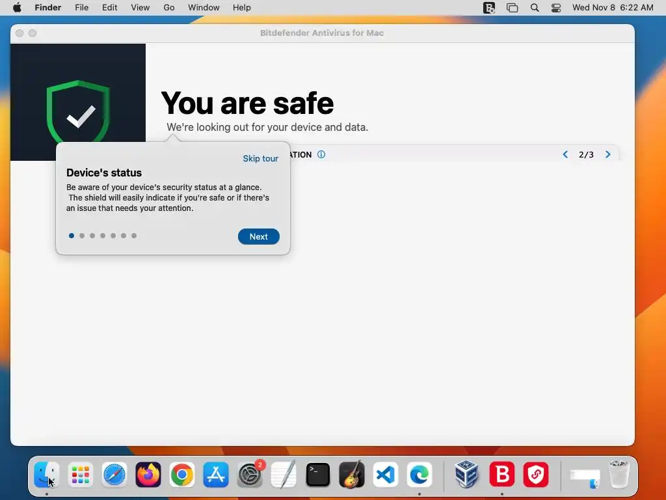Open the App Store from the Dock
Image resolution: width=666 pixels, height=500 pixels.
[x=216, y=475]
